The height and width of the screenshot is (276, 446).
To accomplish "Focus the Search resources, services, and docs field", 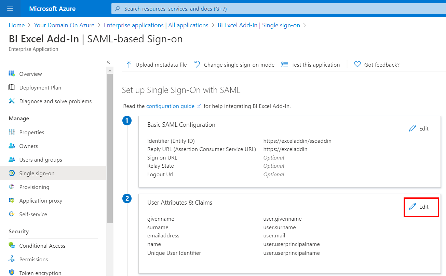I will click(x=279, y=9).
